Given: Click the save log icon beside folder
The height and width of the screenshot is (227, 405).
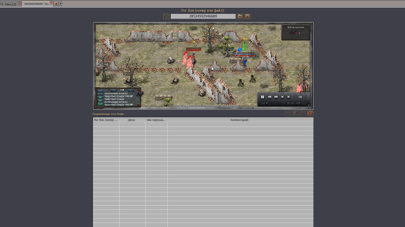Looking at the screenshot, I should [247, 16].
